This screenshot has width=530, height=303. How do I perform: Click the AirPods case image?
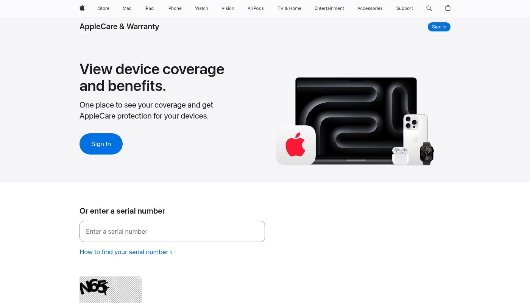[401, 156]
